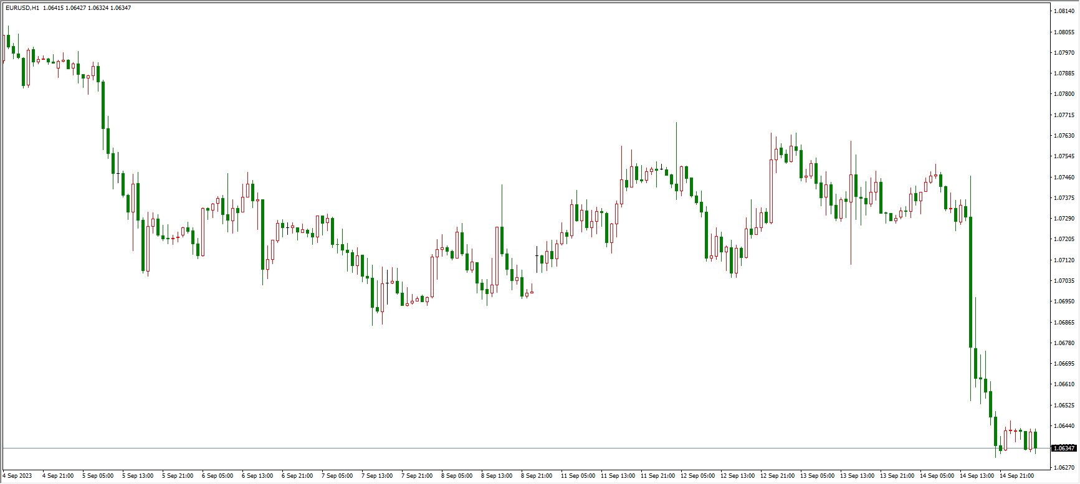Click the 1.07460 price scale value
Image resolution: width=1080 pixels, height=484 pixels.
(x=1064, y=178)
